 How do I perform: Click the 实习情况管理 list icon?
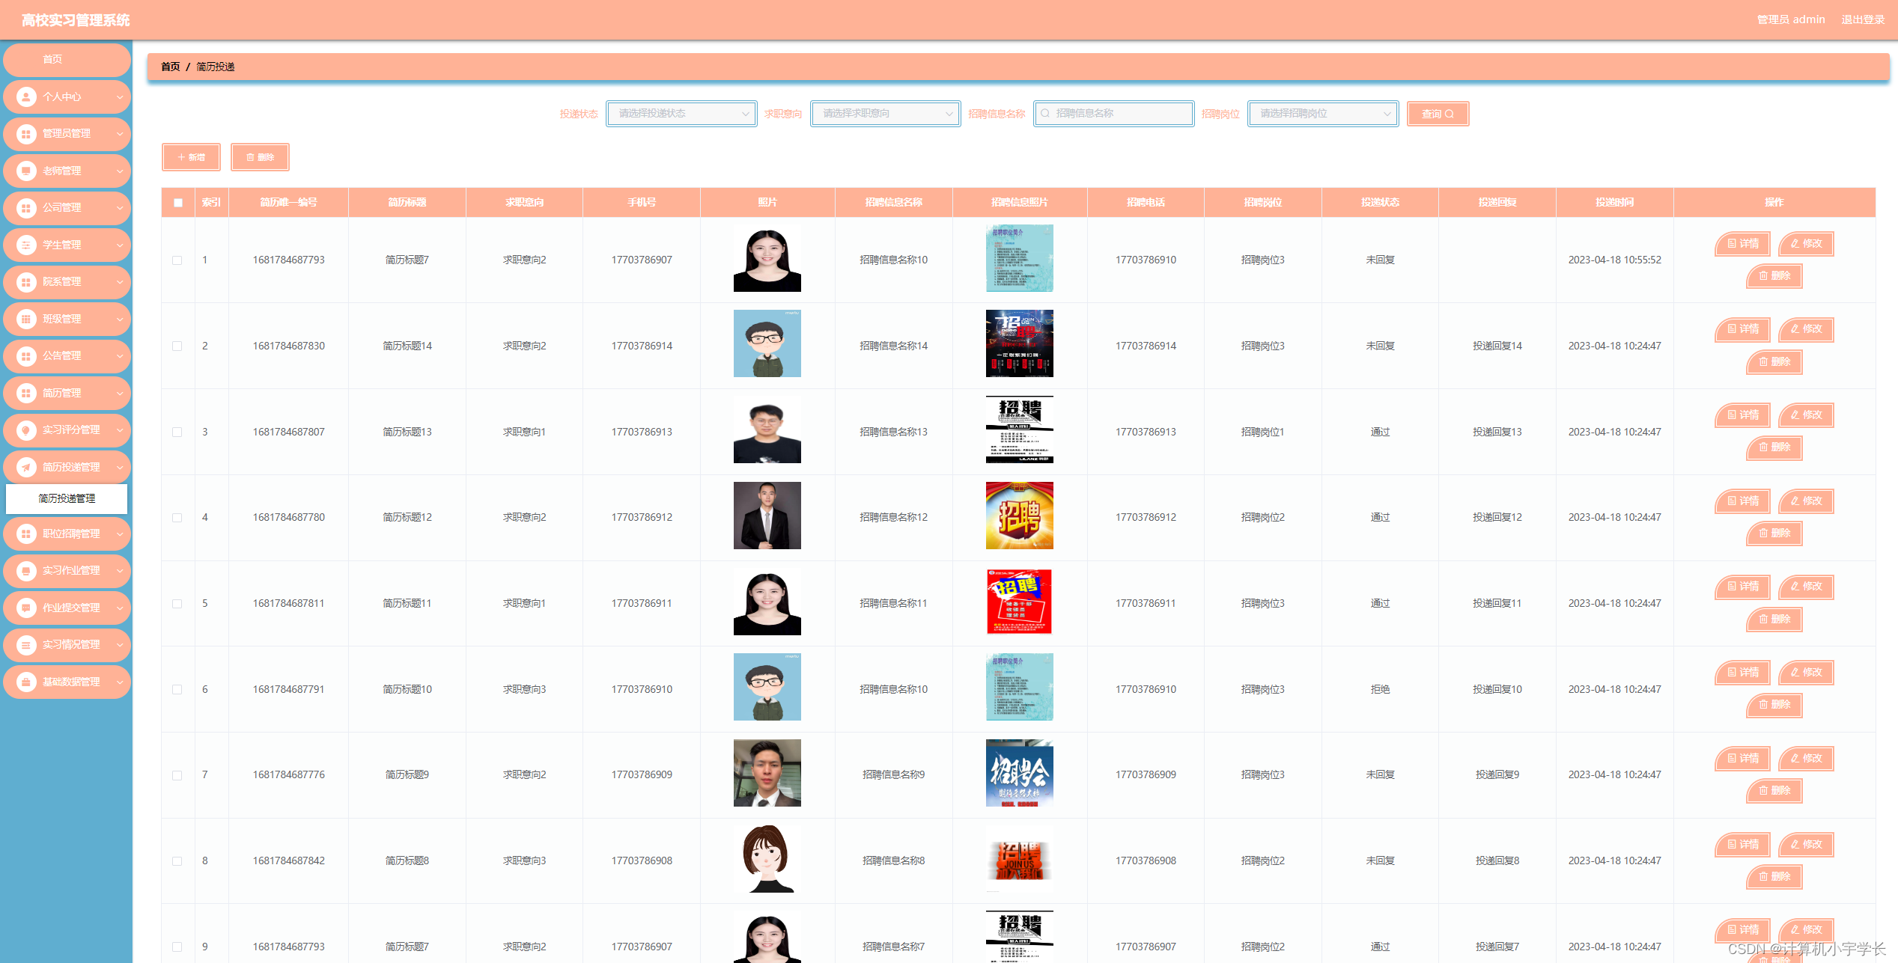(x=26, y=645)
